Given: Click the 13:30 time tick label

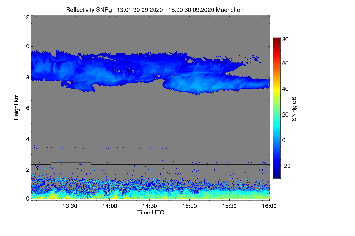Looking at the screenshot, I should [70, 206].
